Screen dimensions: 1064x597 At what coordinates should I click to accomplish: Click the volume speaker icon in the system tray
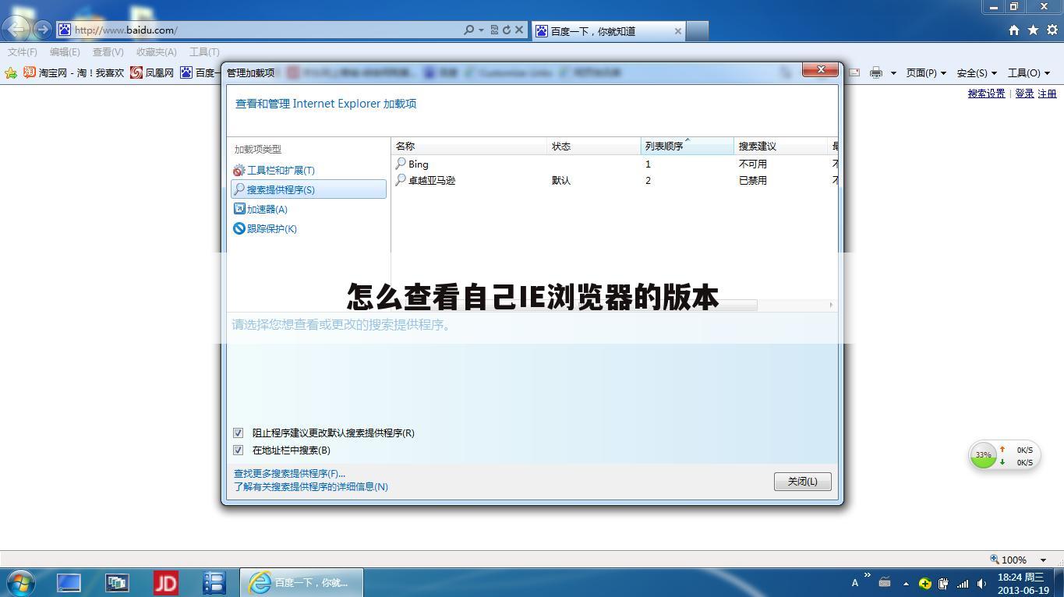pyautogui.click(x=981, y=583)
